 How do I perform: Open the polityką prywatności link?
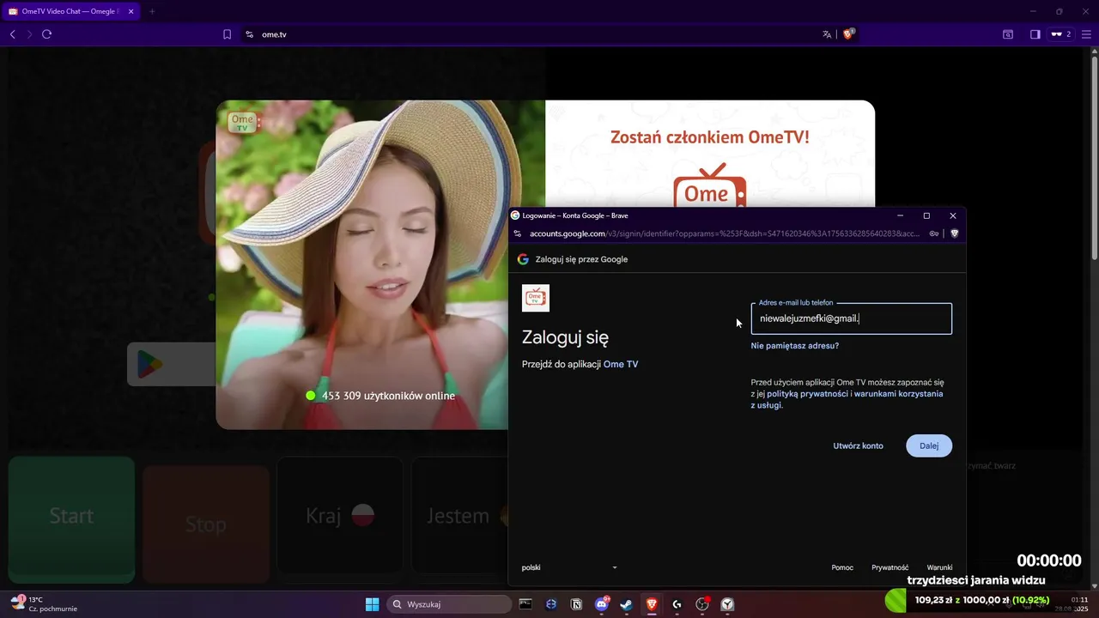807,394
